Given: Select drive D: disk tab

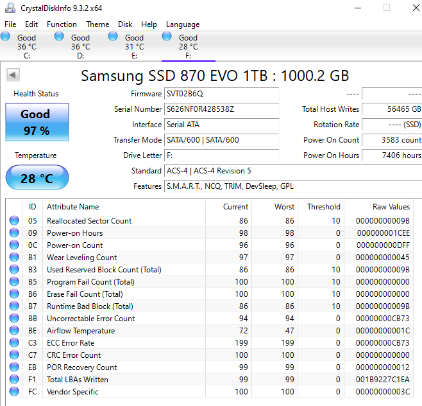Looking at the screenshot, I should pos(80,46).
